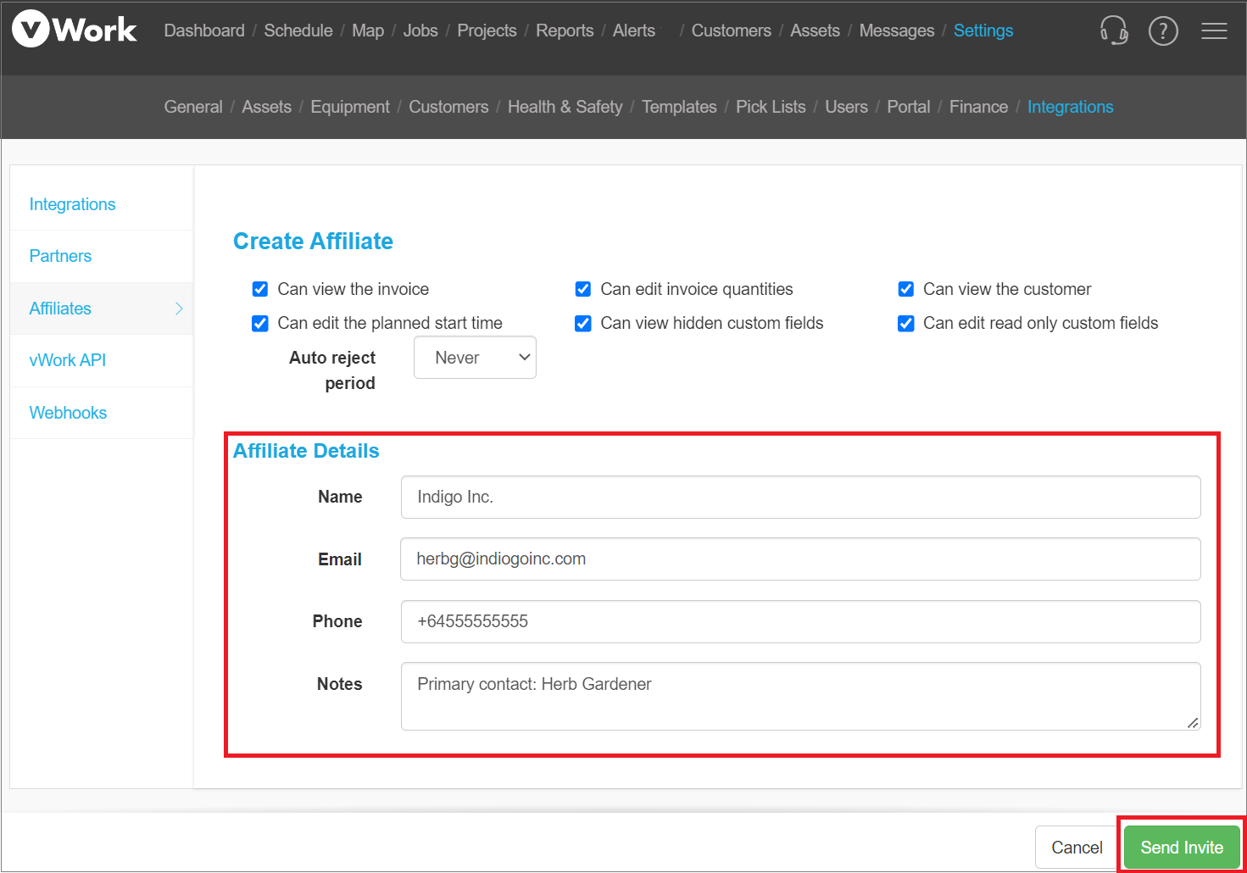This screenshot has width=1247, height=873.
Task: Toggle Can view hidden custom fields
Action: (x=583, y=323)
